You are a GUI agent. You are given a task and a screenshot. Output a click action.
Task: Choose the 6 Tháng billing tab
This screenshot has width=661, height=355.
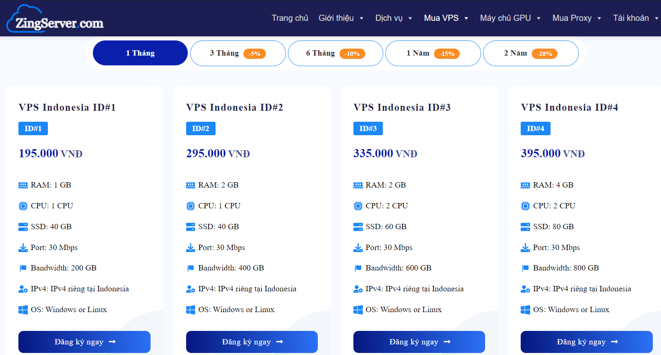[x=335, y=53]
